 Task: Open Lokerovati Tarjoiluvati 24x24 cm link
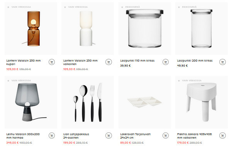tap(135, 136)
